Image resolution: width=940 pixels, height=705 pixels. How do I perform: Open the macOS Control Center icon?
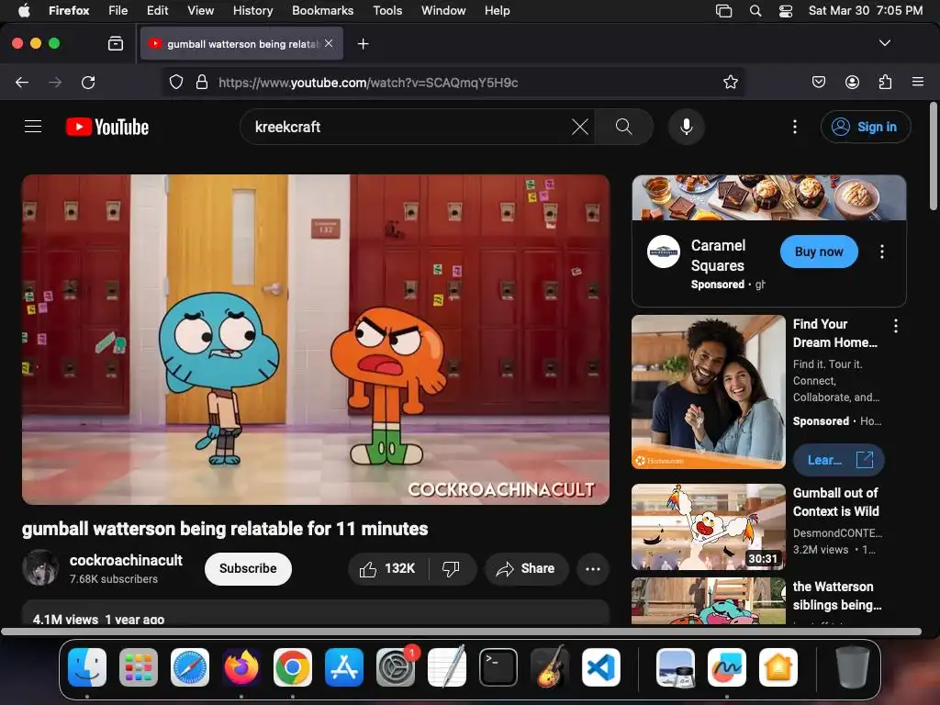(786, 11)
